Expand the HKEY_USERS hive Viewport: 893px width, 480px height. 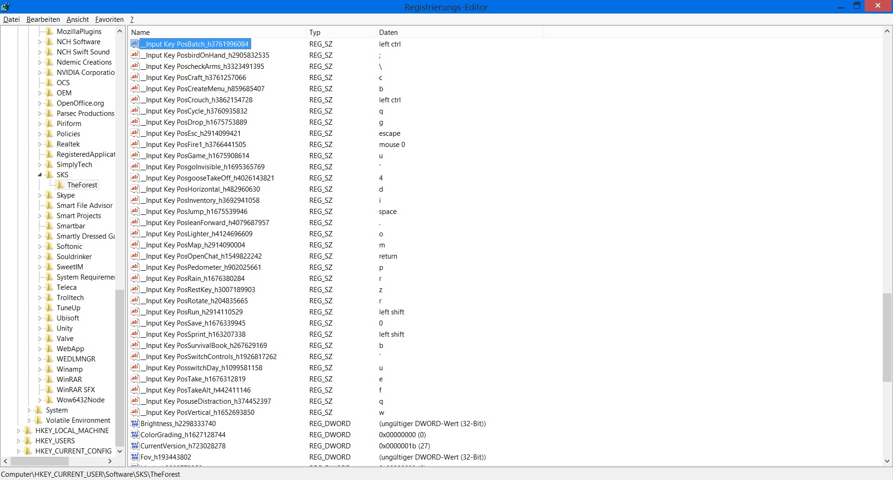(x=19, y=441)
